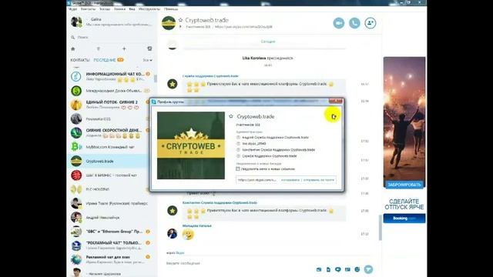Open the View menu in the menu bar

[132, 9]
